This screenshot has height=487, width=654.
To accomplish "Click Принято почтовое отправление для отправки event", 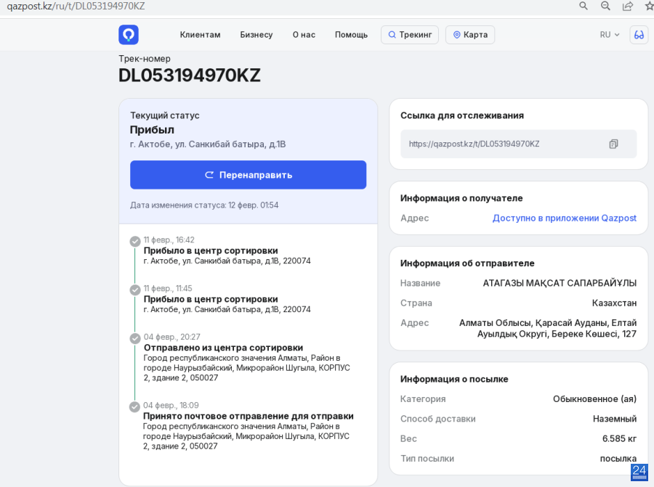I will click(x=249, y=416).
